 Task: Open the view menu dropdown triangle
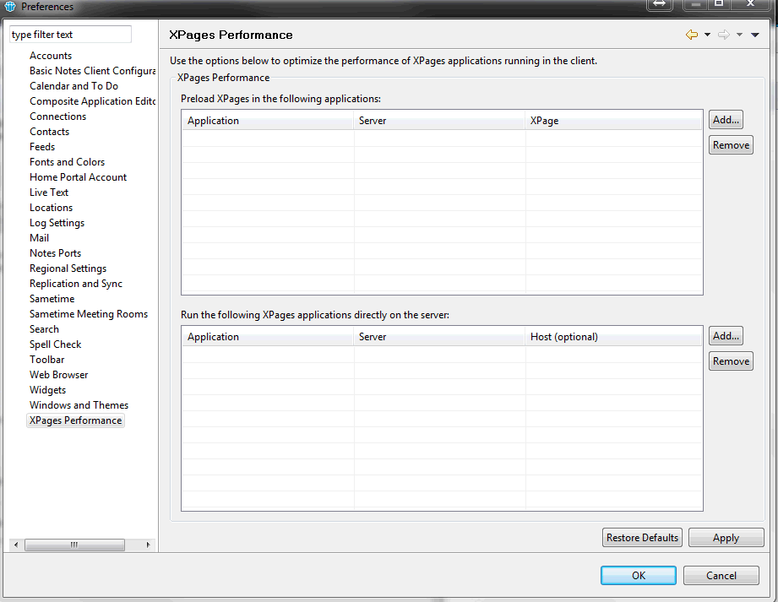coord(755,35)
